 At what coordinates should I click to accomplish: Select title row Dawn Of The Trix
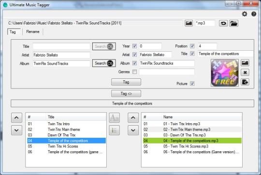[66, 135]
